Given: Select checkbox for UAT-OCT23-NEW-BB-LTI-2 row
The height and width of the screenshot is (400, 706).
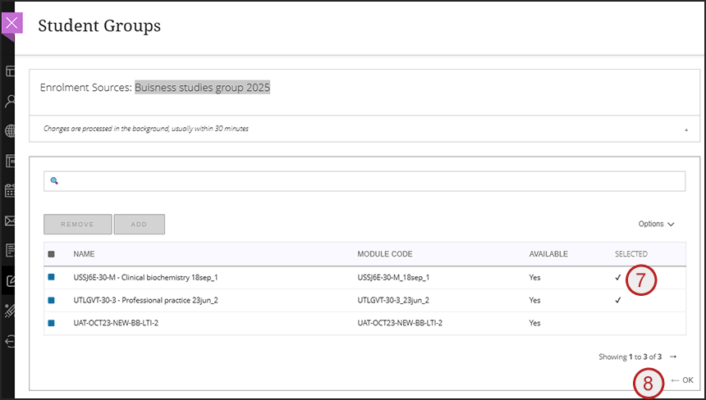Looking at the screenshot, I should coord(52,323).
